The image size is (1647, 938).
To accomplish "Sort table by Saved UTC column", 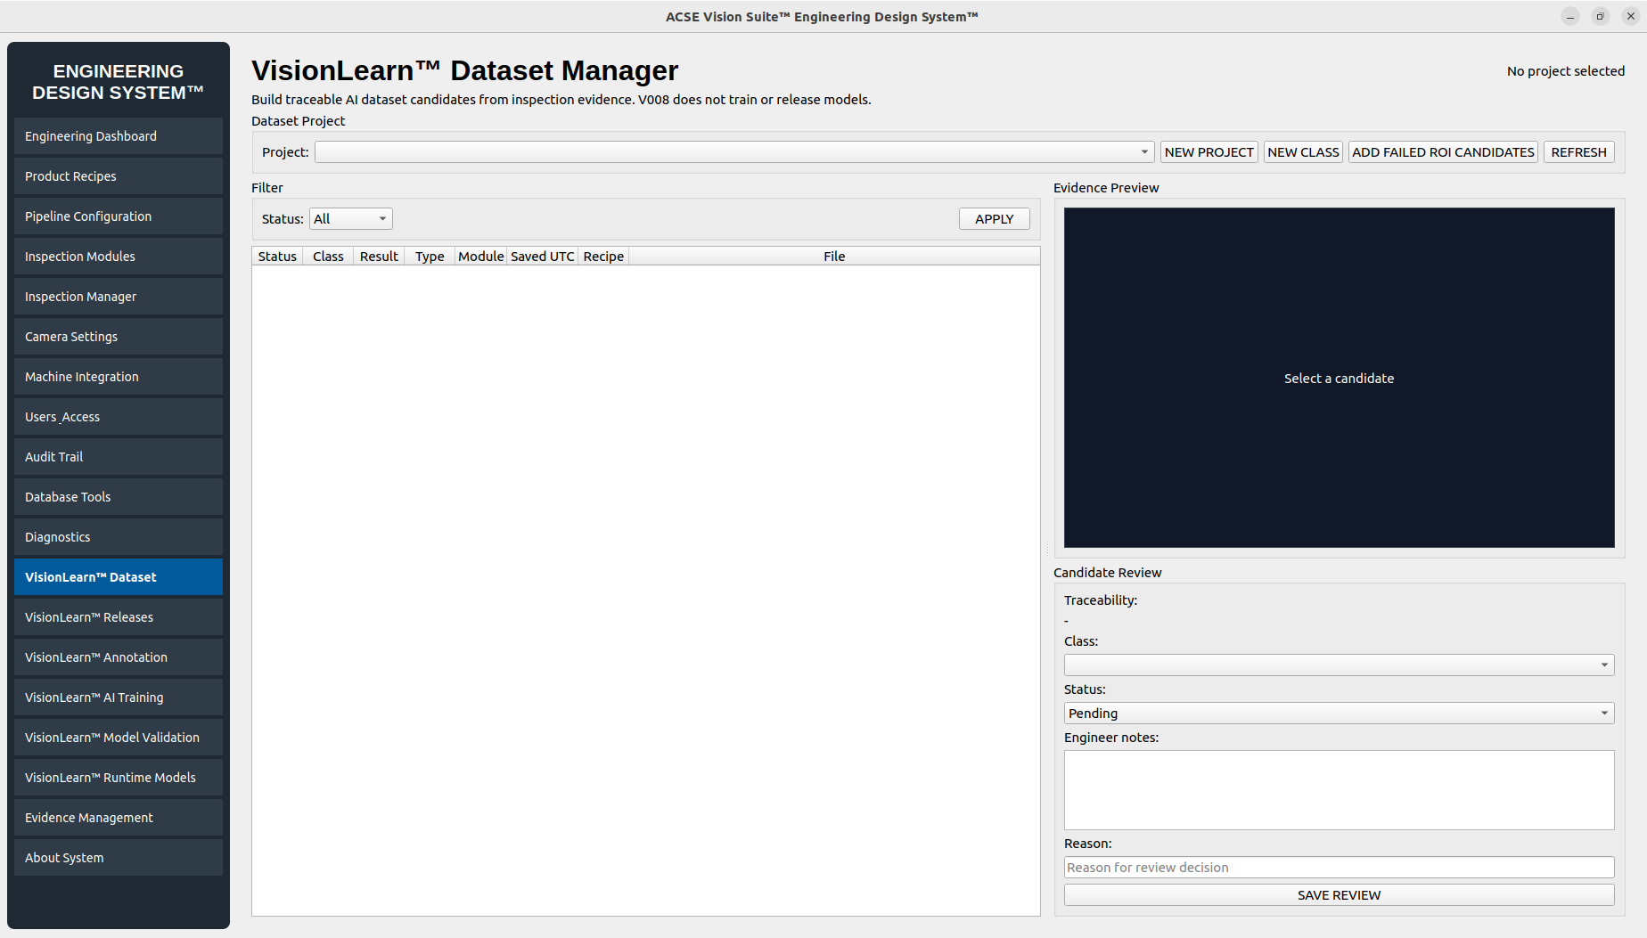I will coord(542,257).
